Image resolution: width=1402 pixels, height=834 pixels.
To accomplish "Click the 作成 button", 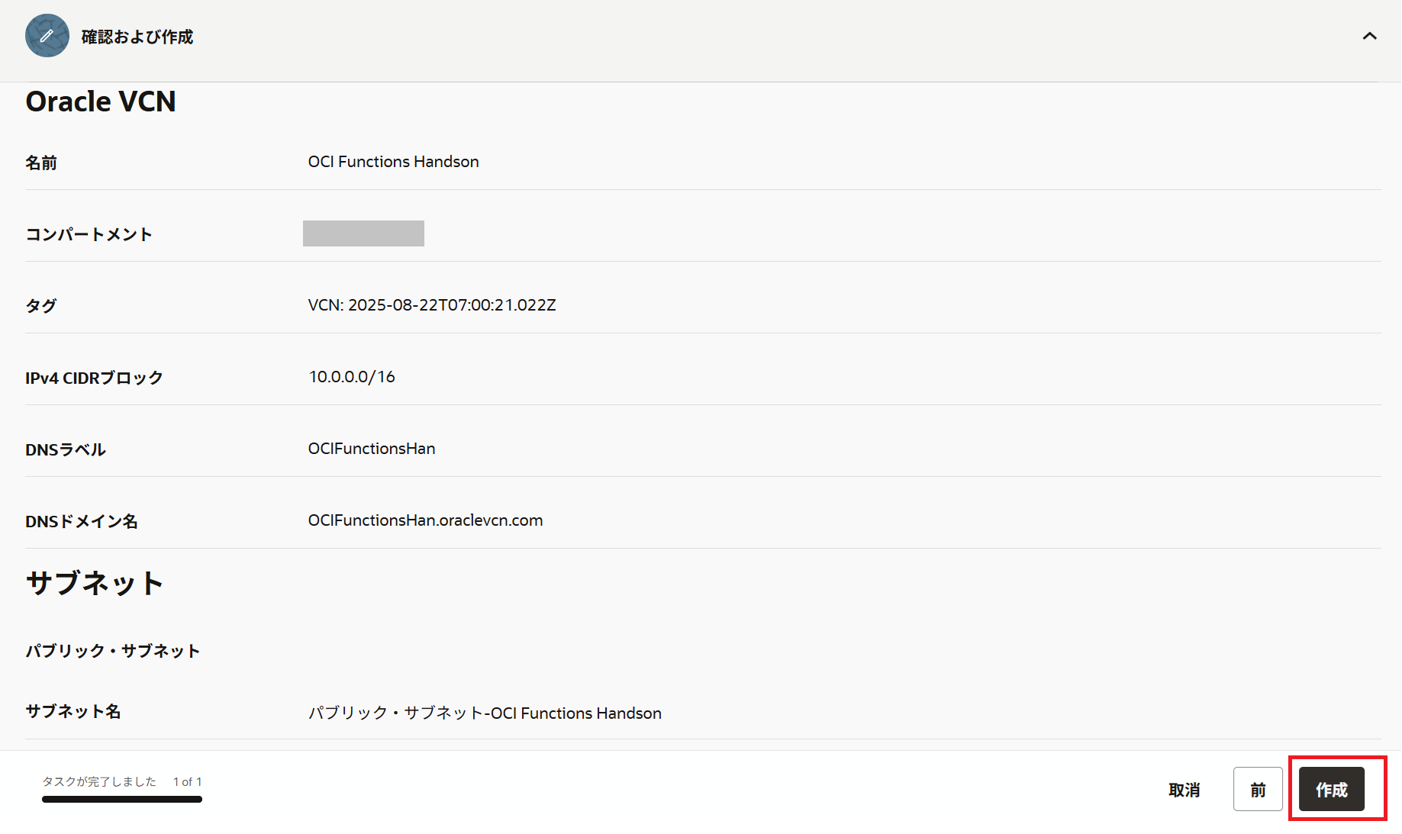I will 1331,790.
